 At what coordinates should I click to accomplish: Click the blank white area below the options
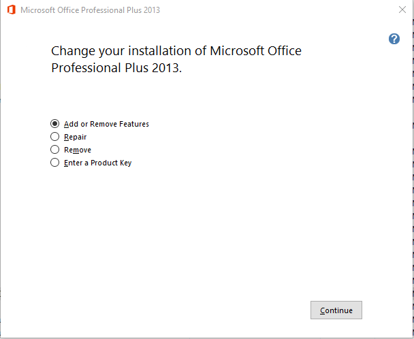(x=204, y=231)
